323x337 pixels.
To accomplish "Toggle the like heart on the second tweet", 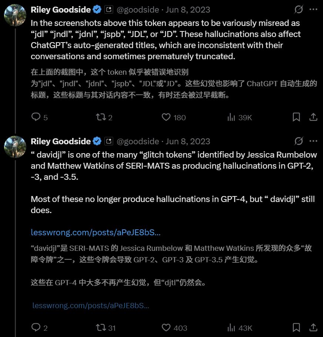I will click(166, 328).
